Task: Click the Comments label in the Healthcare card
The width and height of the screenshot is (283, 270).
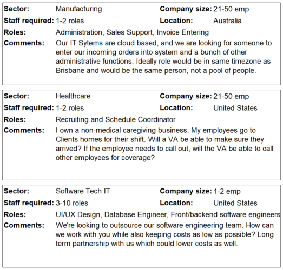Action: (x=24, y=130)
